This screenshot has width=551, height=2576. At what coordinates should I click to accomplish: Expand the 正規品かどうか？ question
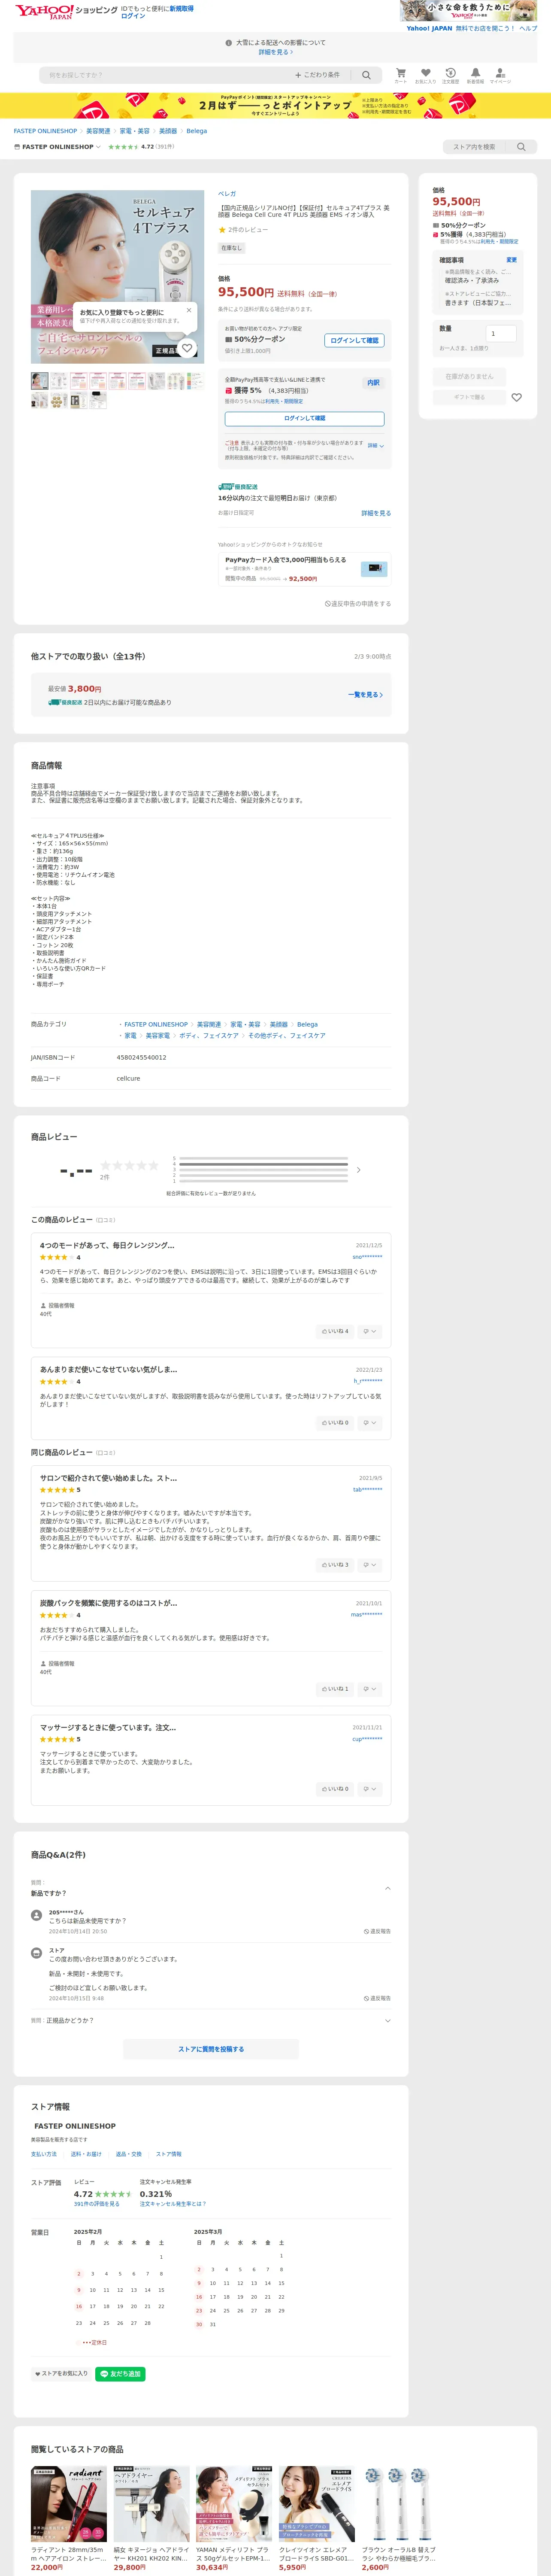pyautogui.click(x=388, y=2020)
